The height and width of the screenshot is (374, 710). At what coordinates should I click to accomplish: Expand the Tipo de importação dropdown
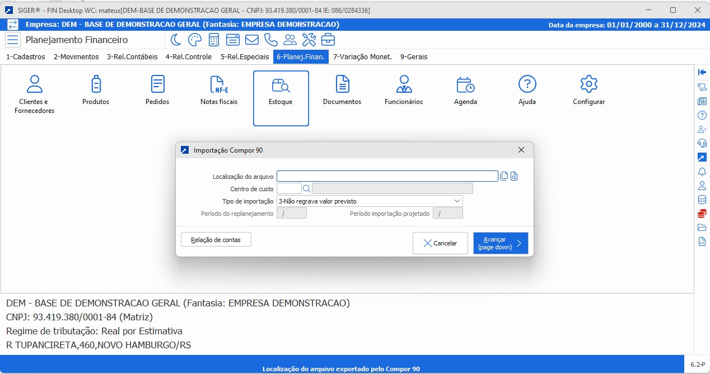457,201
